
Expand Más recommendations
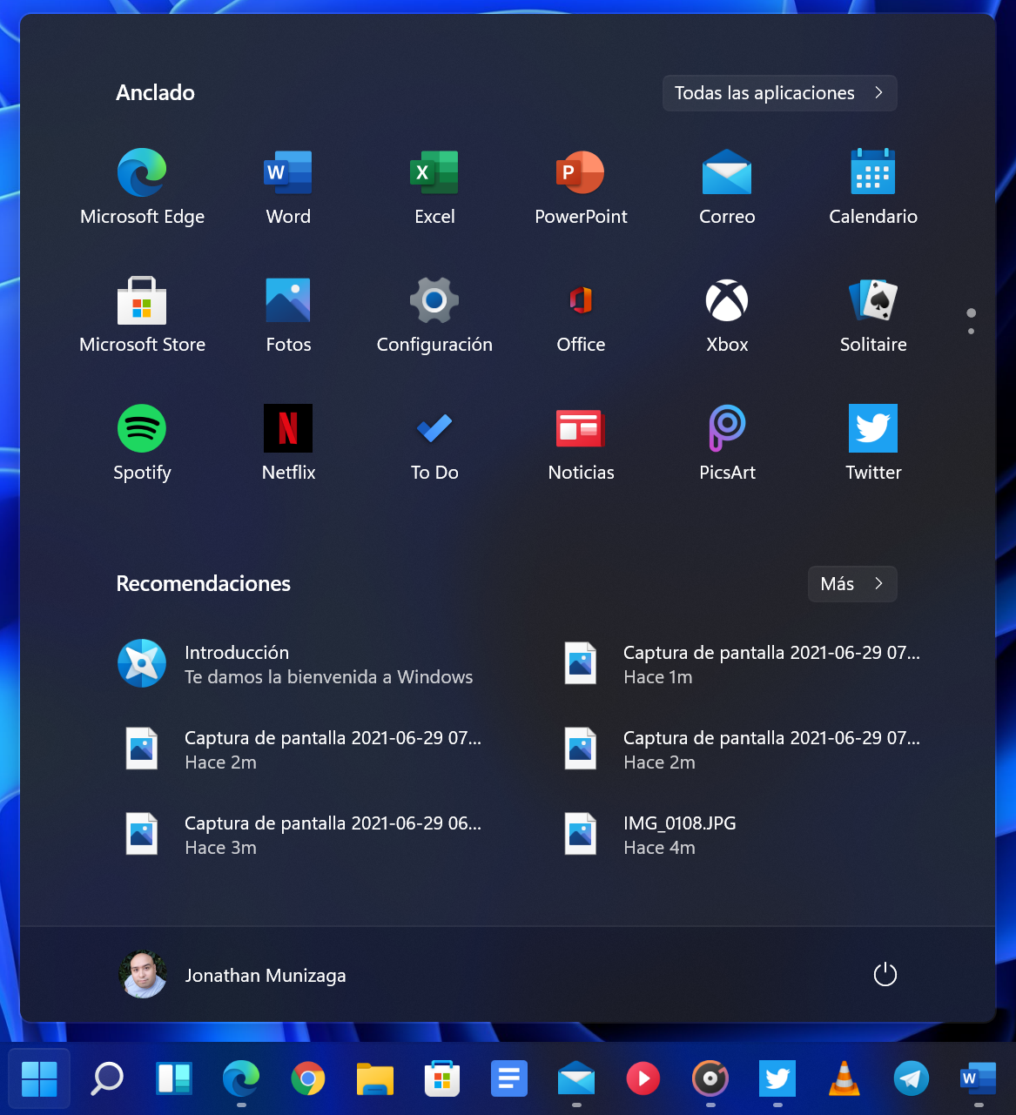(x=851, y=584)
